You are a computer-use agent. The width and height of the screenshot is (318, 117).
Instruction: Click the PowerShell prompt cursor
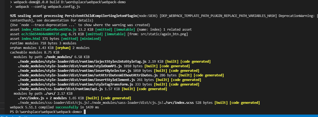coord(85,112)
